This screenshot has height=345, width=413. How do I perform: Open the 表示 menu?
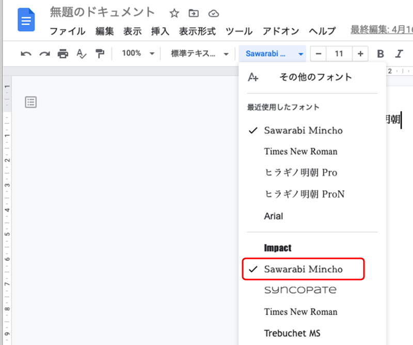[x=132, y=31]
